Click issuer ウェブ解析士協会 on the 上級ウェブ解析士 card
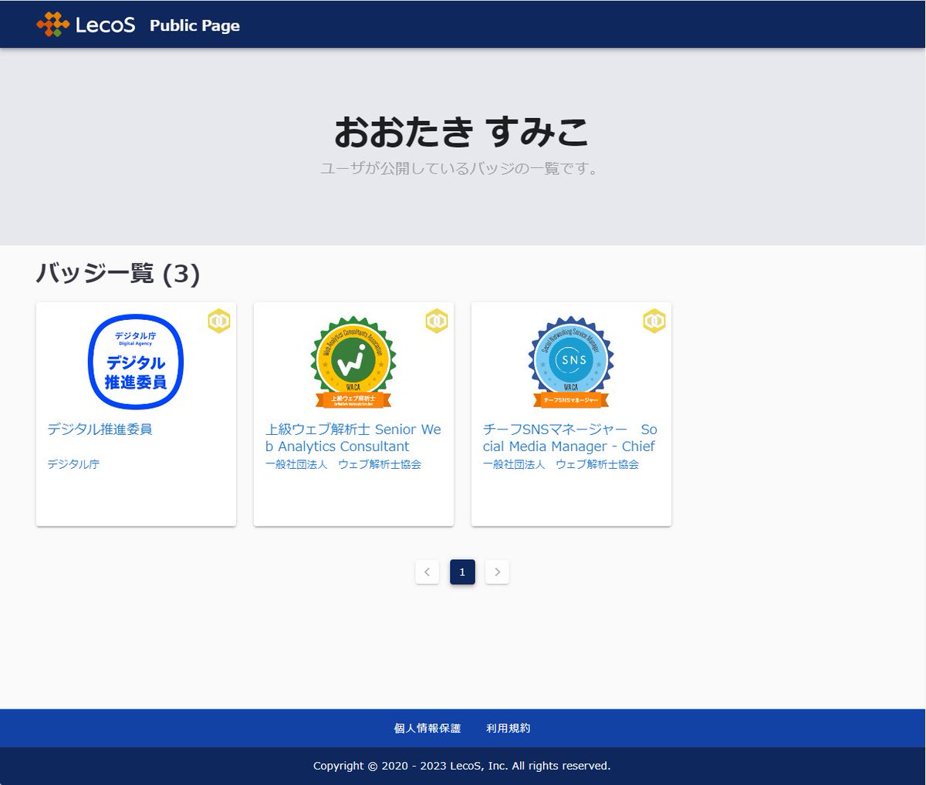Screen dimensions: 926x785 343,464
